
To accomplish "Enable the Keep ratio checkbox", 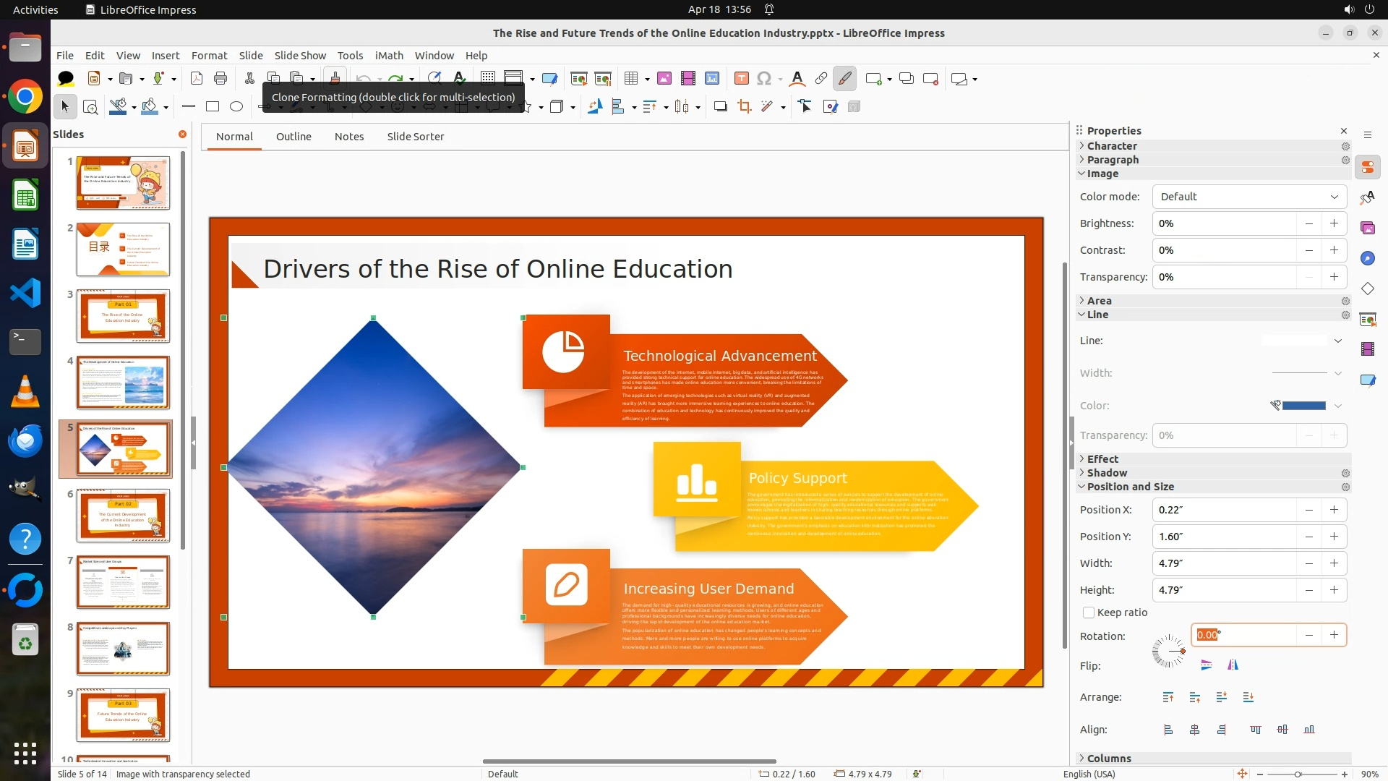I will click(1089, 613).
